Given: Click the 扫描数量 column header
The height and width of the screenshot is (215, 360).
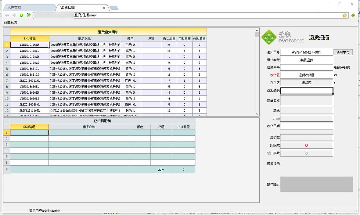Looking at the screenshot, I should coord(183,127).
